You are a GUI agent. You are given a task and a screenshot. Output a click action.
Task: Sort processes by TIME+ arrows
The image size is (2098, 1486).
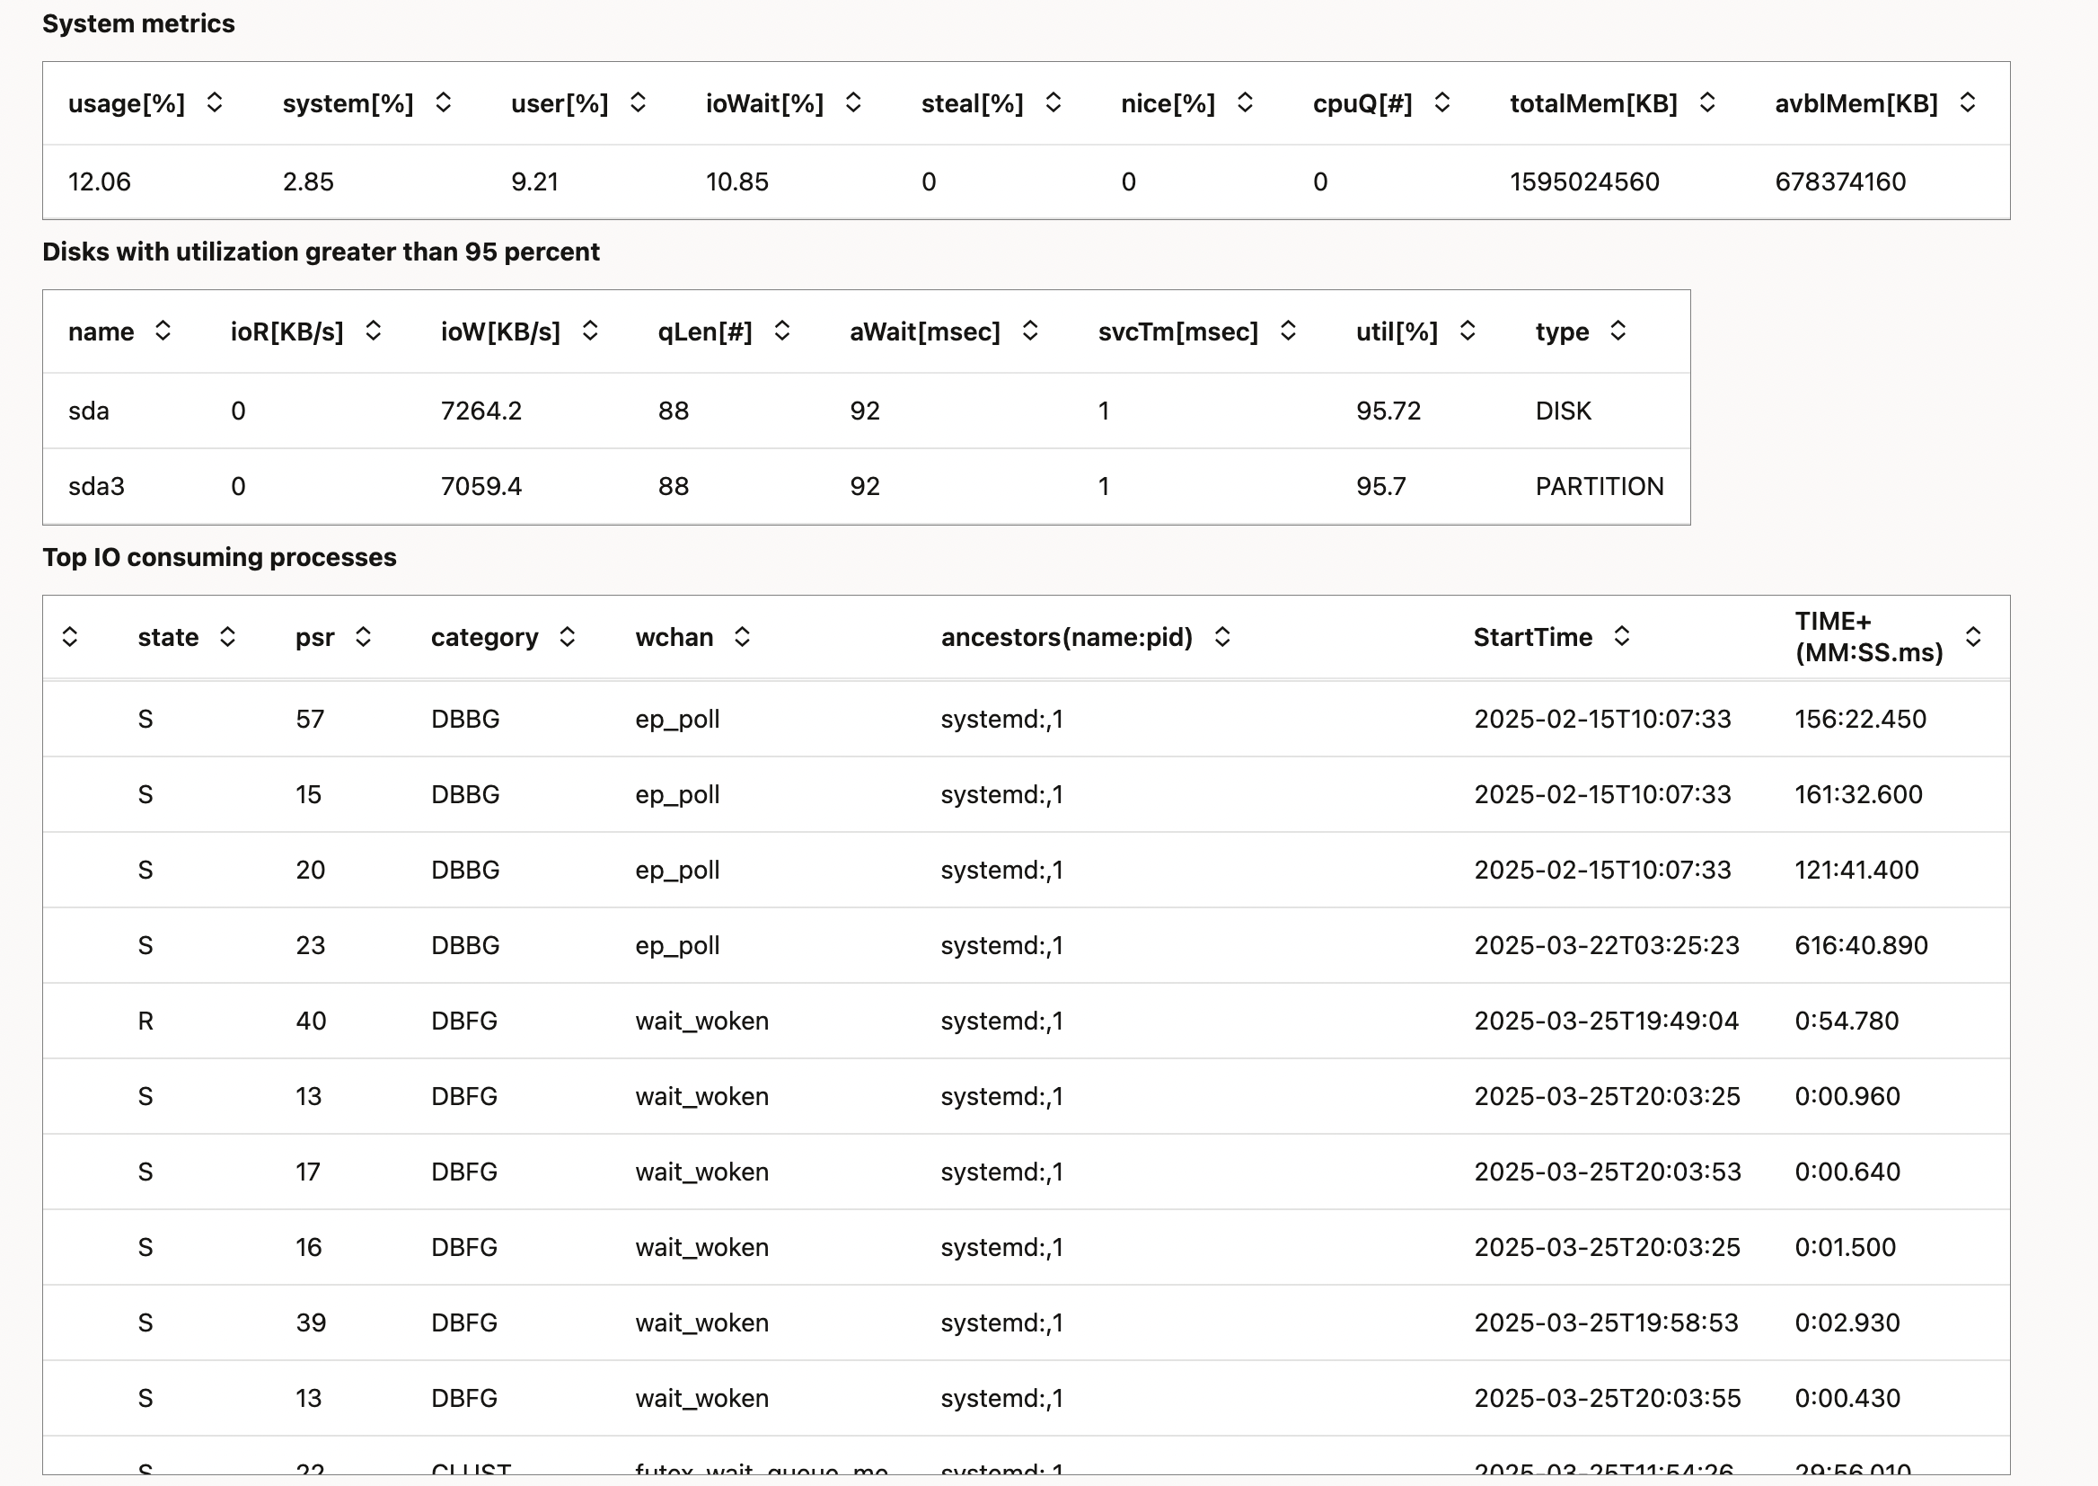[x=1972, y=636]
